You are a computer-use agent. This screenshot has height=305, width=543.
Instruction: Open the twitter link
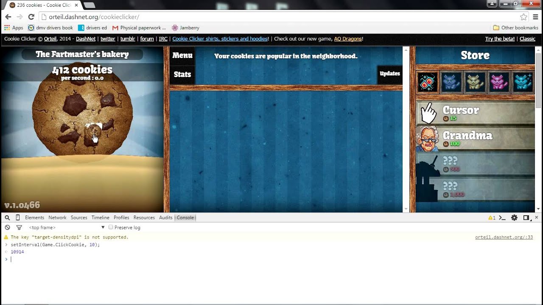(x=108, y=39)
